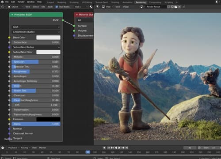Open image editor Image menu
The height and width of the screenshot is (159, 221).
pos(126,7)
